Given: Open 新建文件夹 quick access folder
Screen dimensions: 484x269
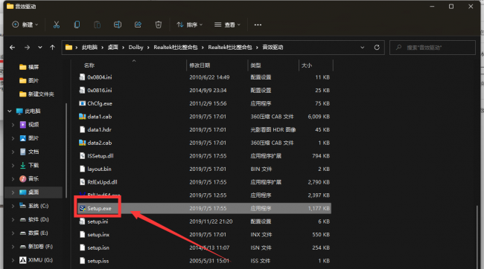Looking at the screenshot, I should click(x=41, y=94).
